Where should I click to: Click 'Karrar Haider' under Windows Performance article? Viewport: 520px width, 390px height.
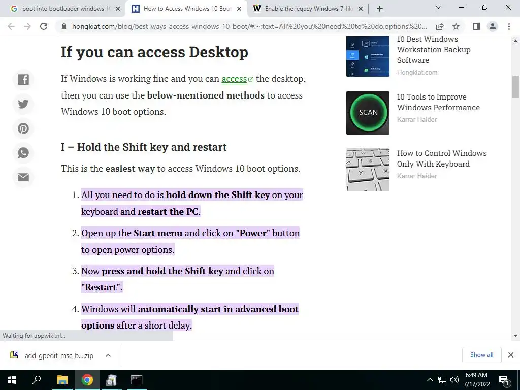pyautogui.click(x=417, y=119)
